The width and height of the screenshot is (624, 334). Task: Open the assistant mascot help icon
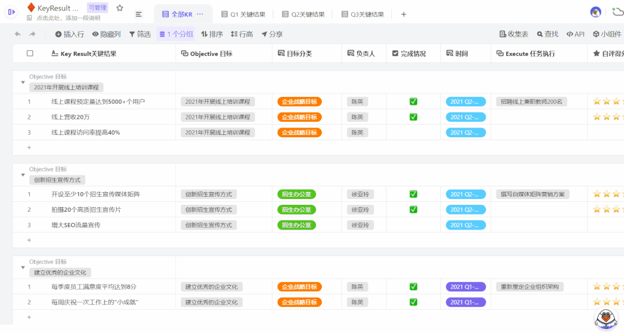pos(606,318)
